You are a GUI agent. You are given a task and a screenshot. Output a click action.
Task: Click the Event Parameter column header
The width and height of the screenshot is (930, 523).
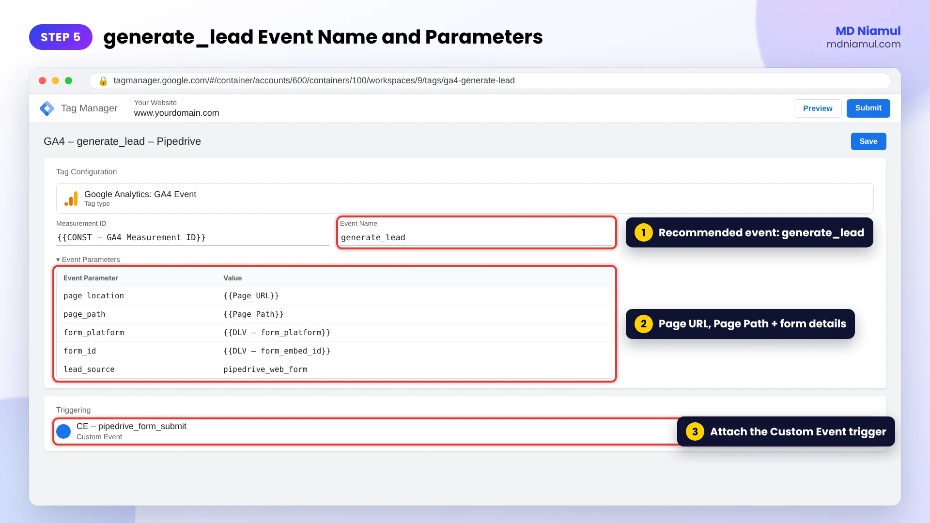tap(91, 278)
